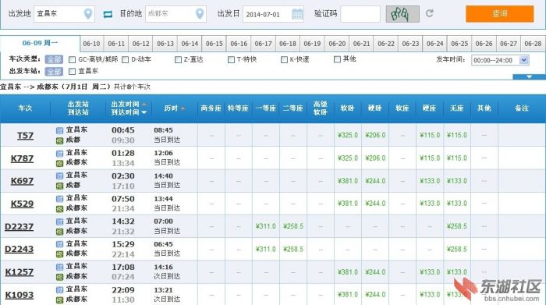Image resolution: width=546 pixels, height=305 pixels.
Task: Switch to the 06-22 date tab
Action: (x=386, y=44)
